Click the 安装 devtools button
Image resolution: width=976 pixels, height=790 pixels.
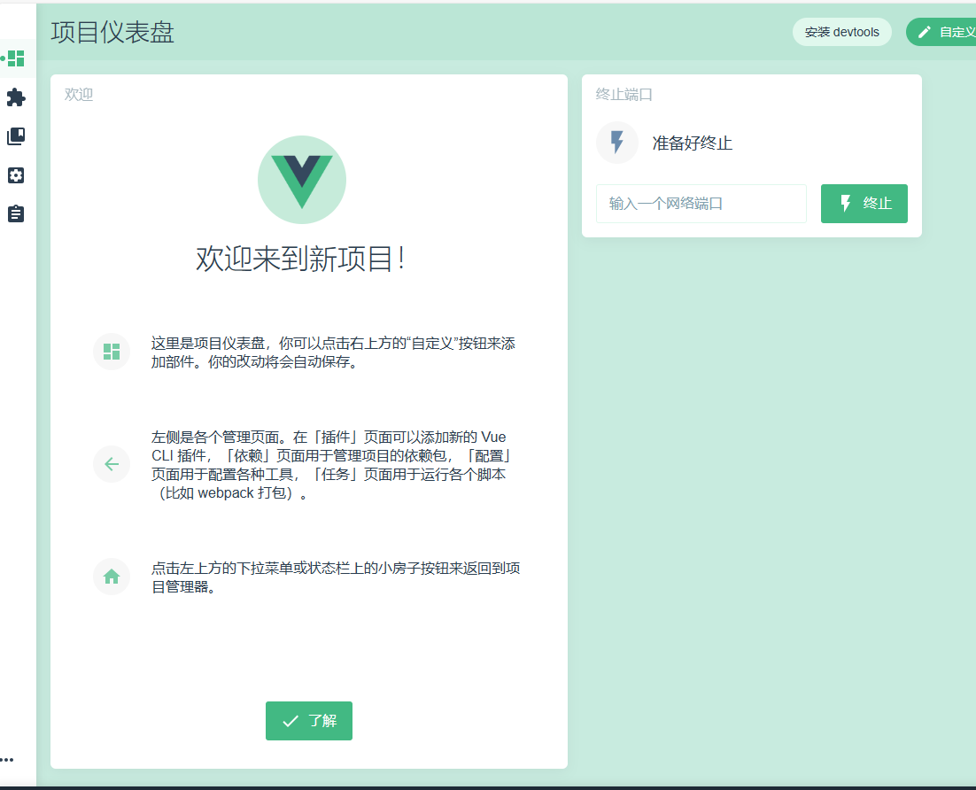841,32
